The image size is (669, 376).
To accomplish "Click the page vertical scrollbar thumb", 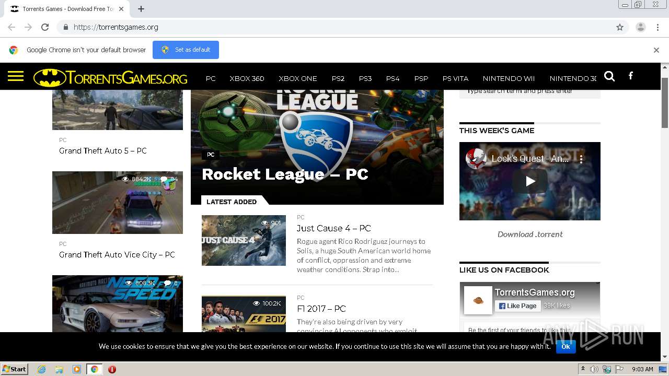I will (665, 102).
